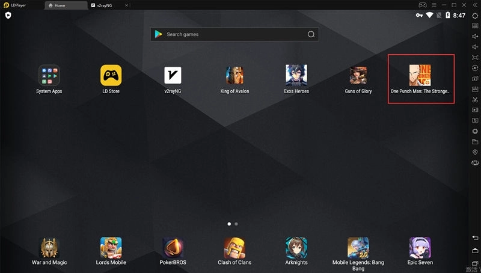Image resolution: width=481 pixels, height=273 pixels.
Task: Open Clash of Clans from dock
Action: click(234, 248)
